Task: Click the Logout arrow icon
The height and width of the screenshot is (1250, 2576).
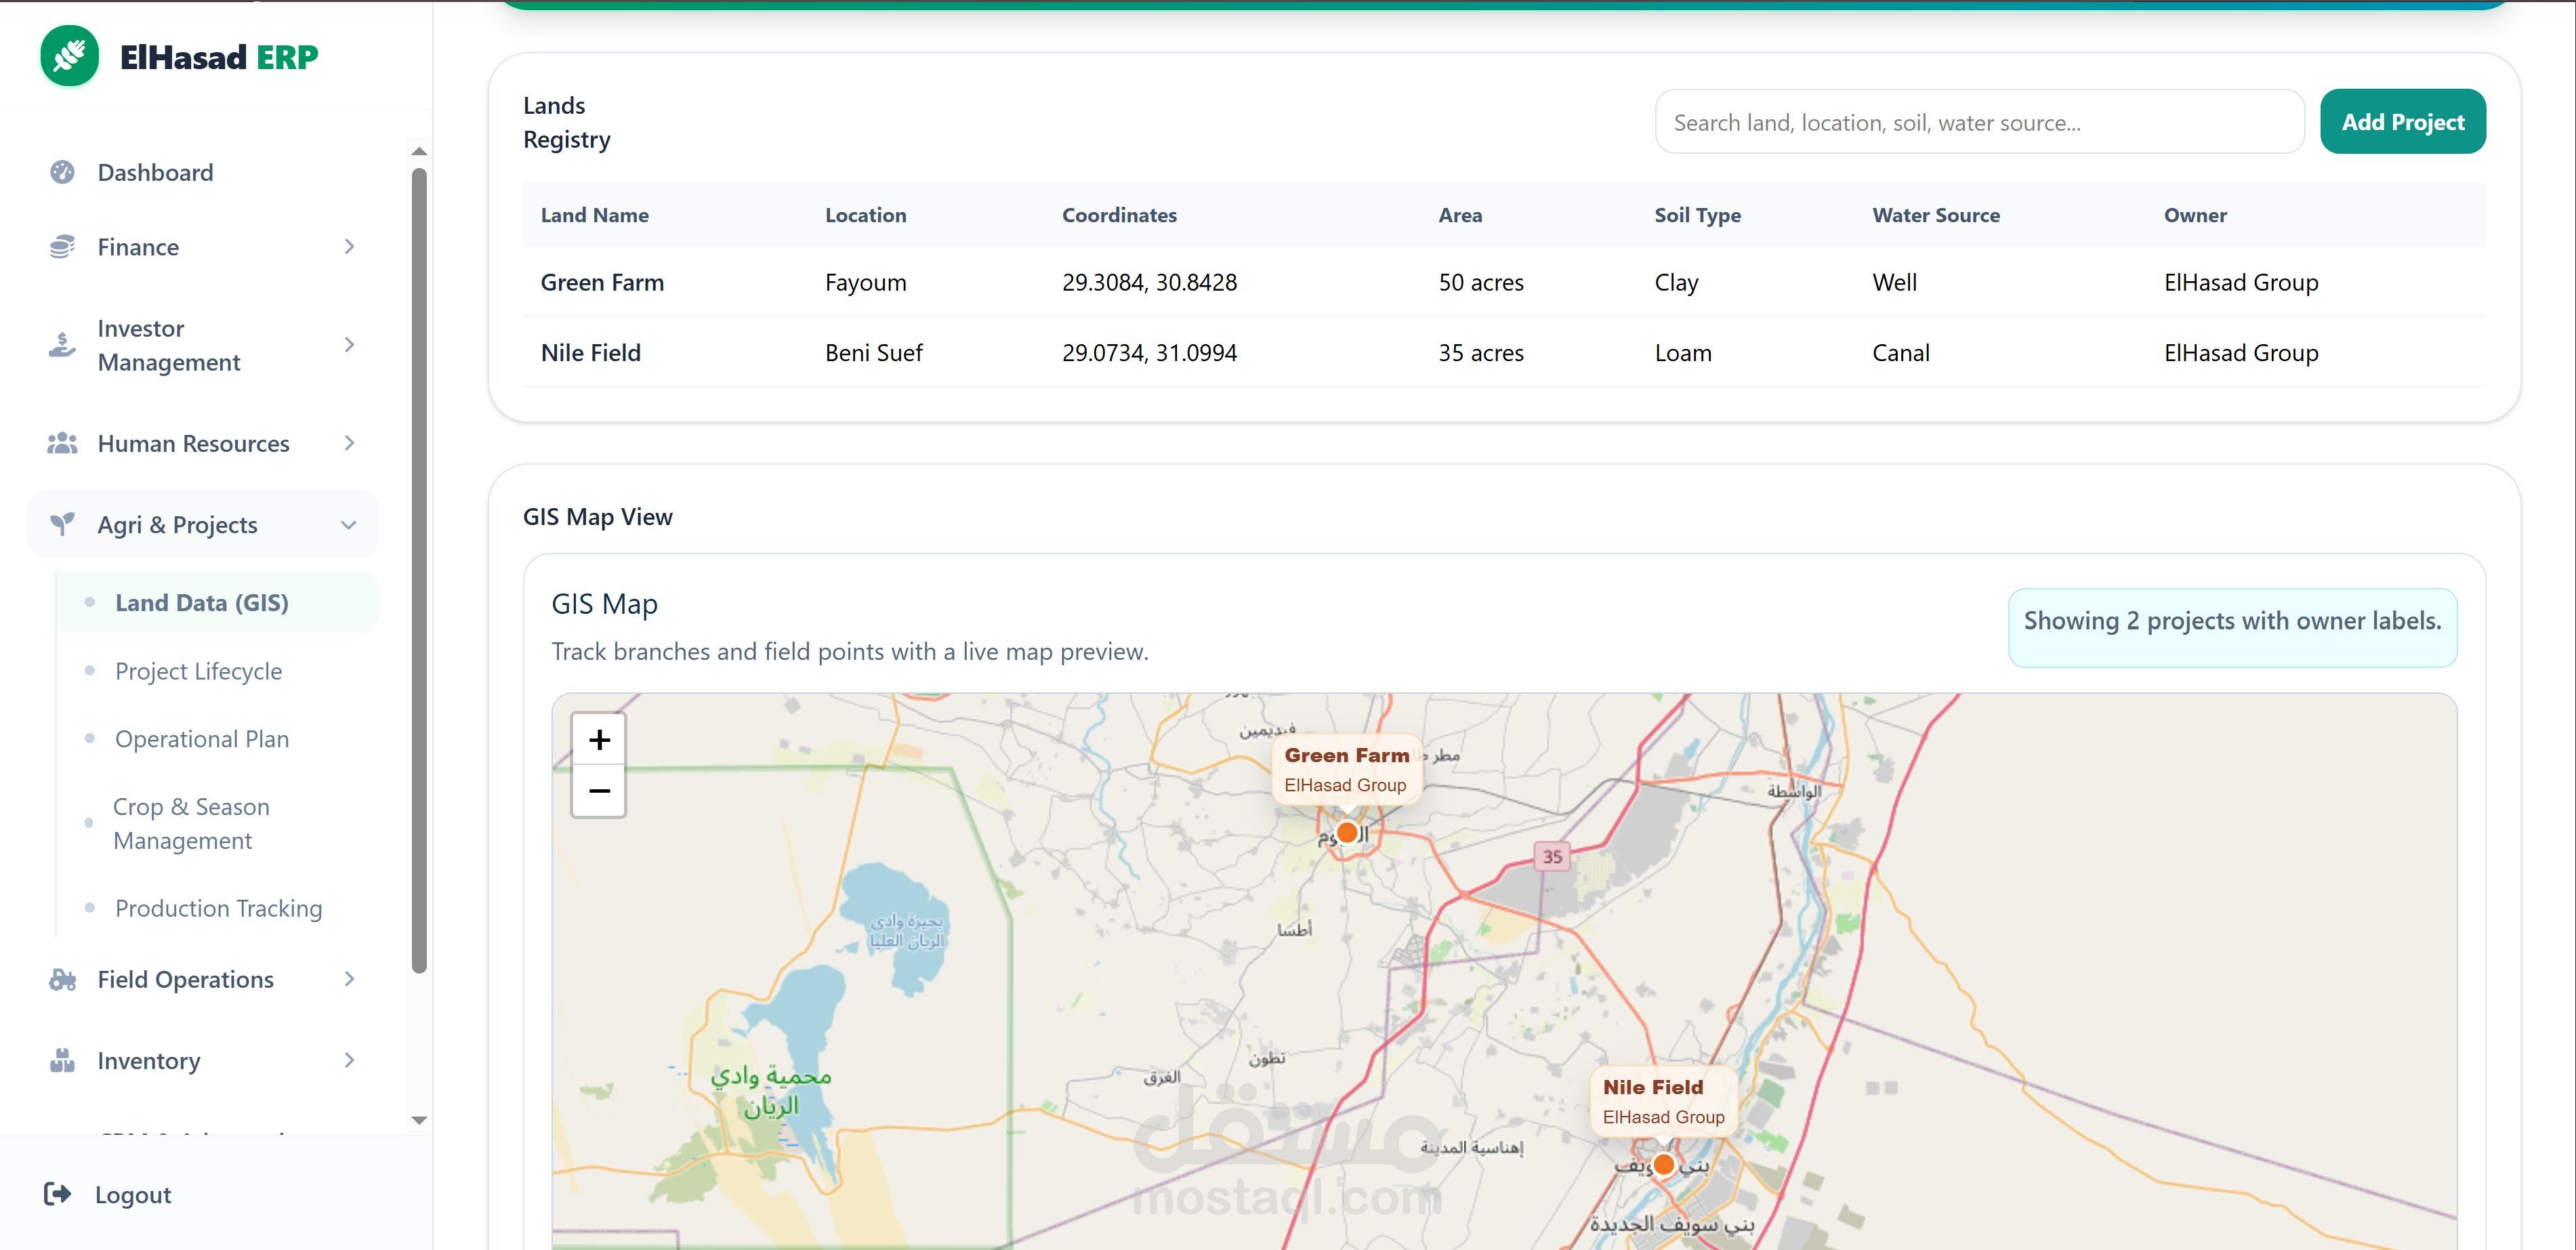Action: [58, 1194]
